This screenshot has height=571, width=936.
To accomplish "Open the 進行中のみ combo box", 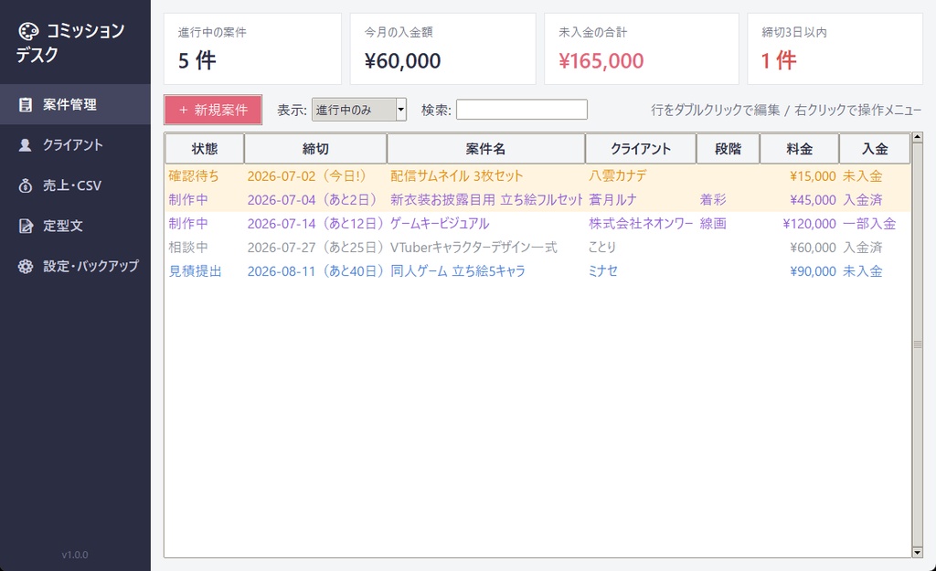I will (358, 110).
